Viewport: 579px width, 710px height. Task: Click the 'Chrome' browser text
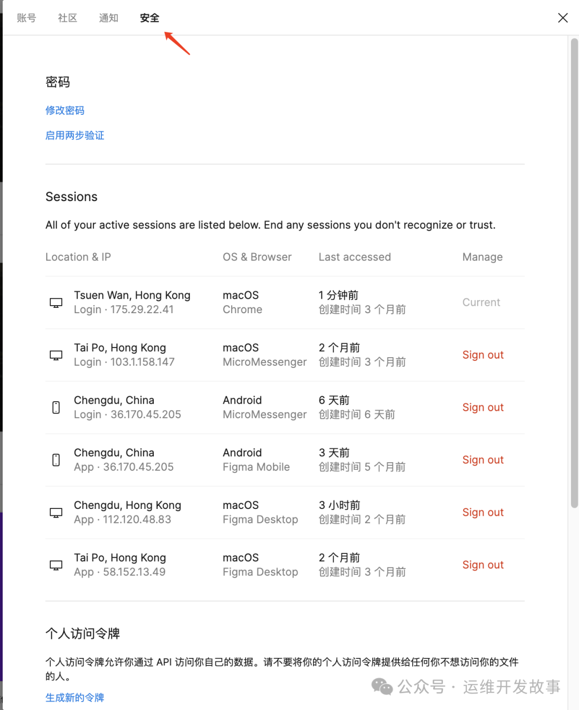tap(242, 309)
